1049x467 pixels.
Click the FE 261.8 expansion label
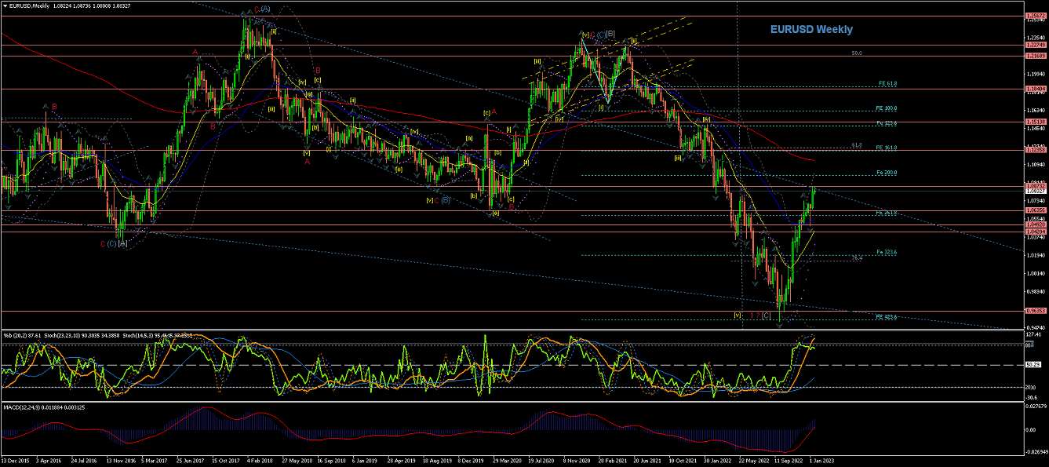point(887,213)
